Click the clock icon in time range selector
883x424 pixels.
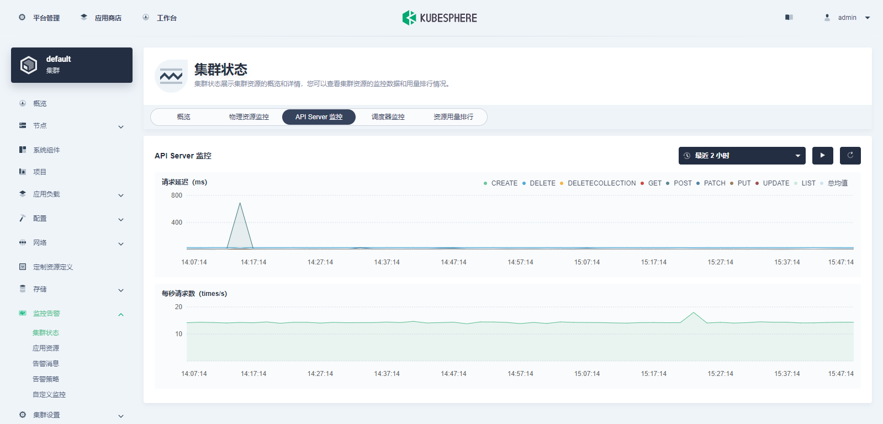coord(687,156)
